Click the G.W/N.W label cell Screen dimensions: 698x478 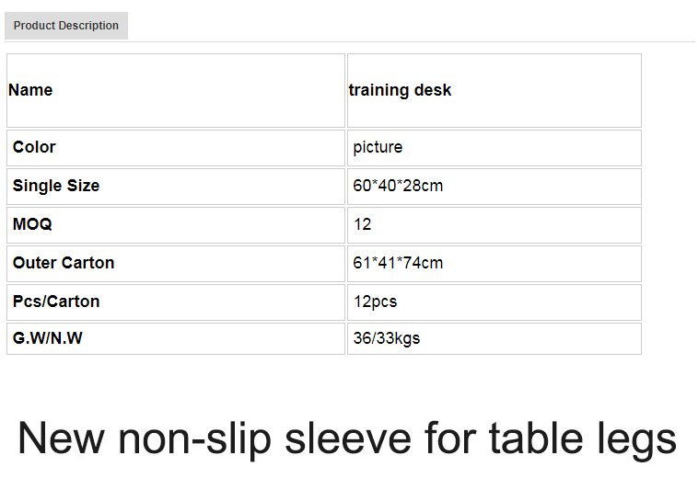coord(176,339)
